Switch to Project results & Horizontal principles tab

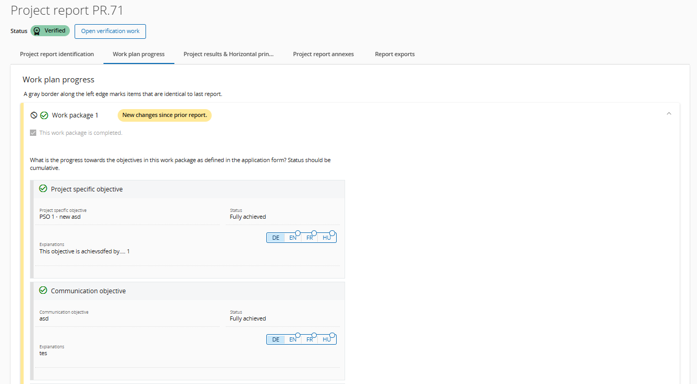[x=228, y=54]
